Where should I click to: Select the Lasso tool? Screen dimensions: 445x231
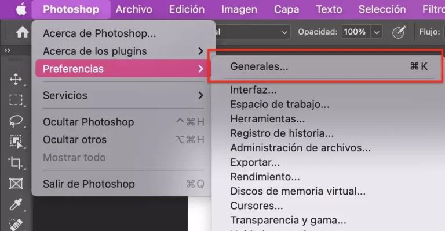16,121
